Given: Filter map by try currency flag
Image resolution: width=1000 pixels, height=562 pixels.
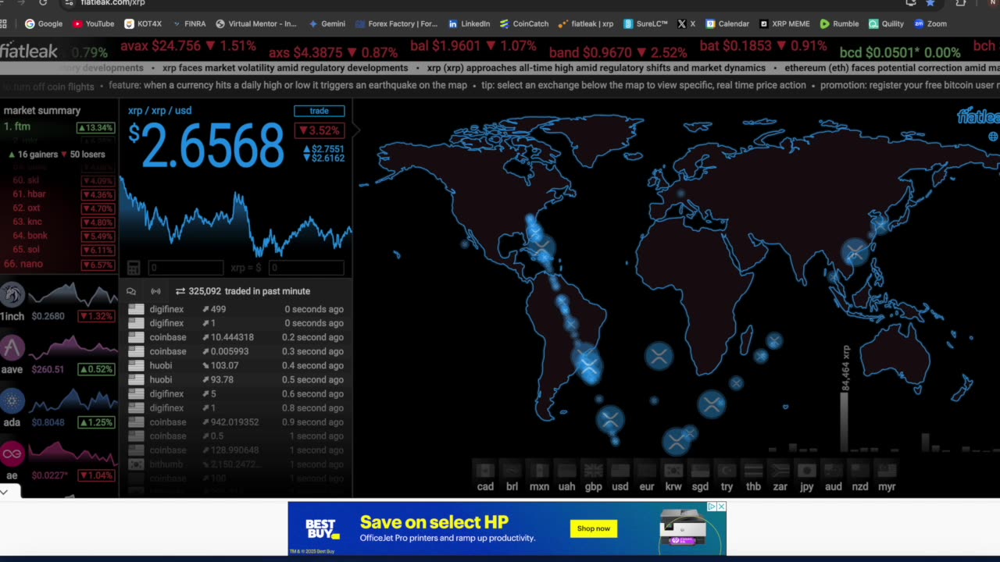Looking at the screenshot, I should (x=727, y=471).
